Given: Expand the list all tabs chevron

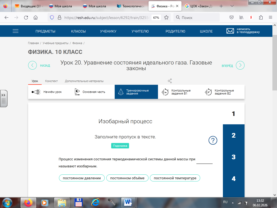Looking at the screenshot, I should tap(232, 6).
